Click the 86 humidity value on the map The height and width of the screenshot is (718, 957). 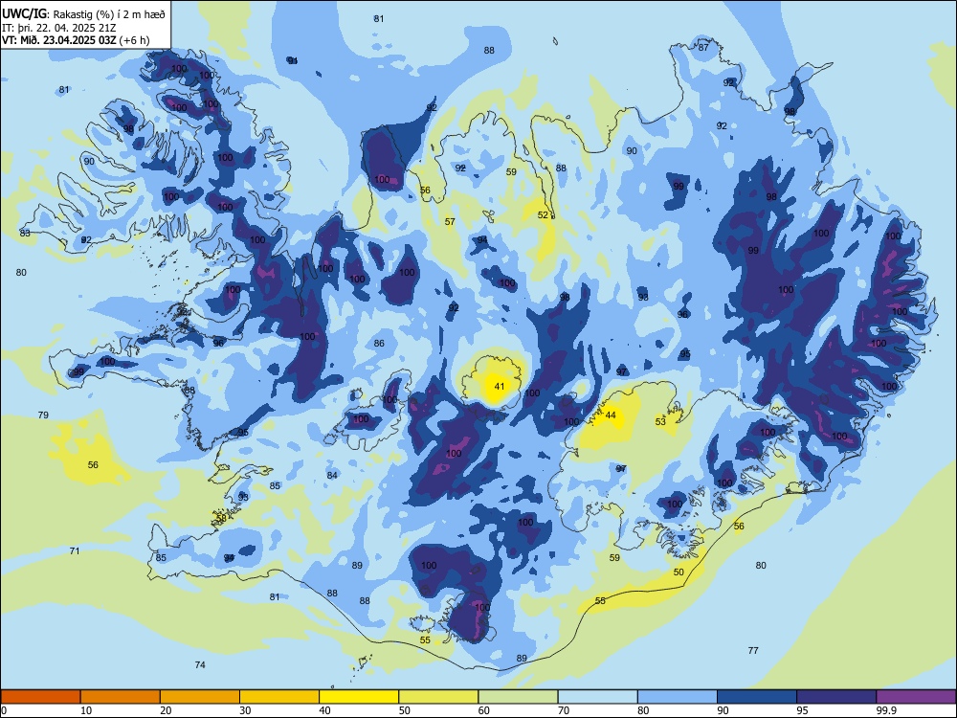click(x=379, y=343)
